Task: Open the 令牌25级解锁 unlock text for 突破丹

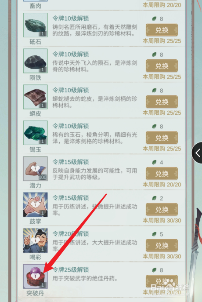Action: click(x=71, y=269)
